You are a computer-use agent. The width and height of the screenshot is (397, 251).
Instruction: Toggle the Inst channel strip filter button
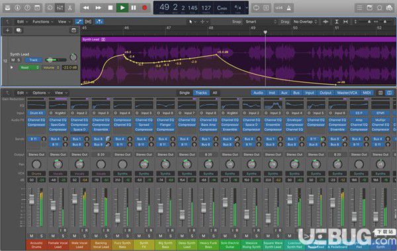272,92
